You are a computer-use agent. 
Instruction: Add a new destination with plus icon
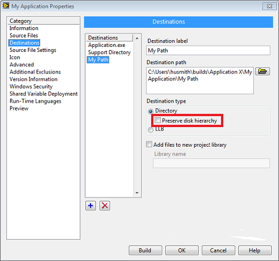[90, 206]
